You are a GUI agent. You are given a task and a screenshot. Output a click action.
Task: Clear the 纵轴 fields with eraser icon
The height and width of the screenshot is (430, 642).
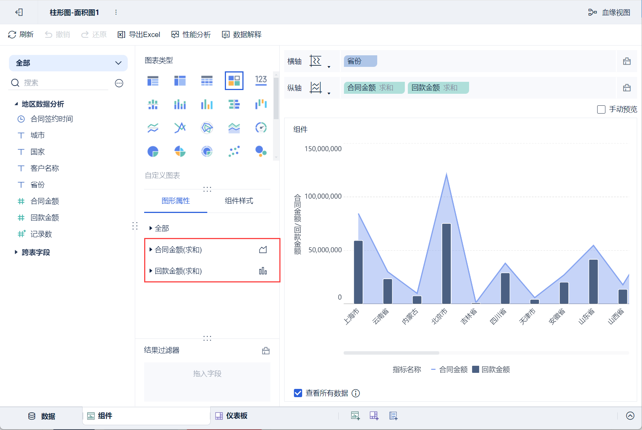(627, 88)
